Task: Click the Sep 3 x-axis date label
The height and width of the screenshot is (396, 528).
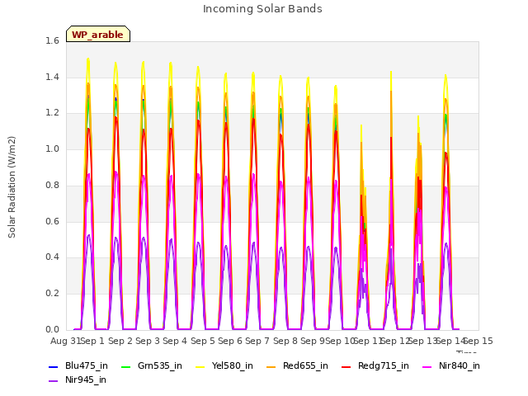Action: click(x=148, y=341)
